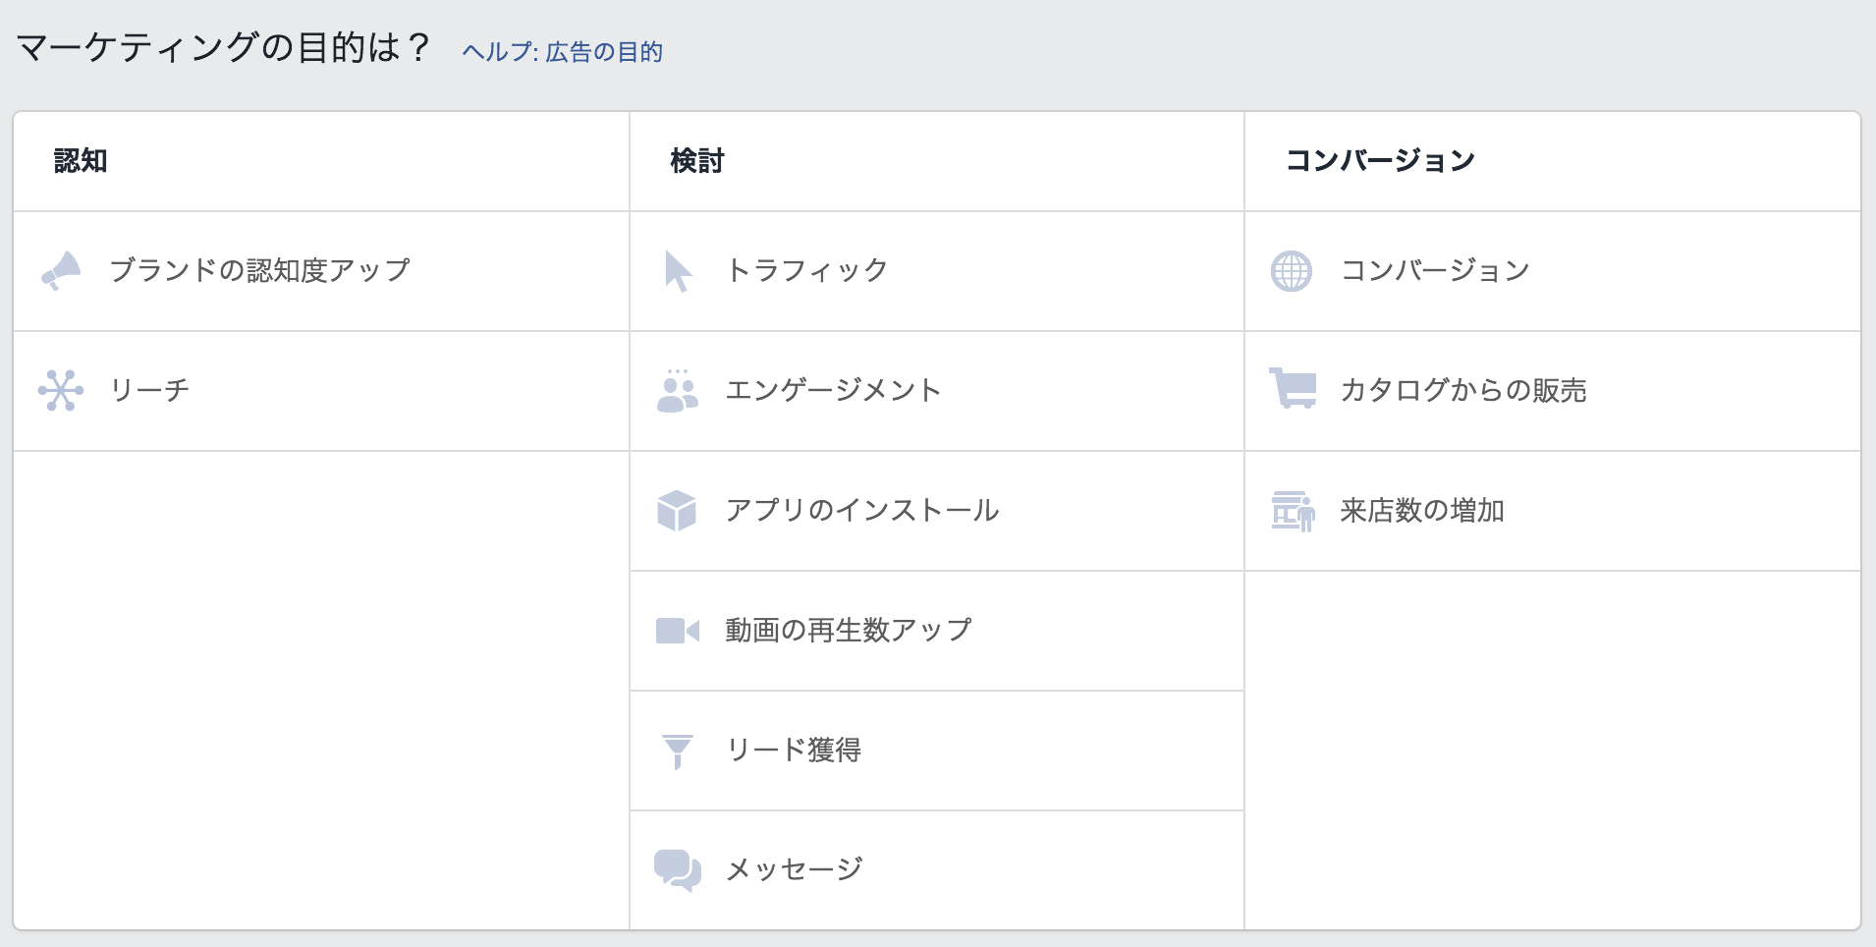
Task: Choose the リーチ objective
Action: pyautogui.click(x=149, y=390)
